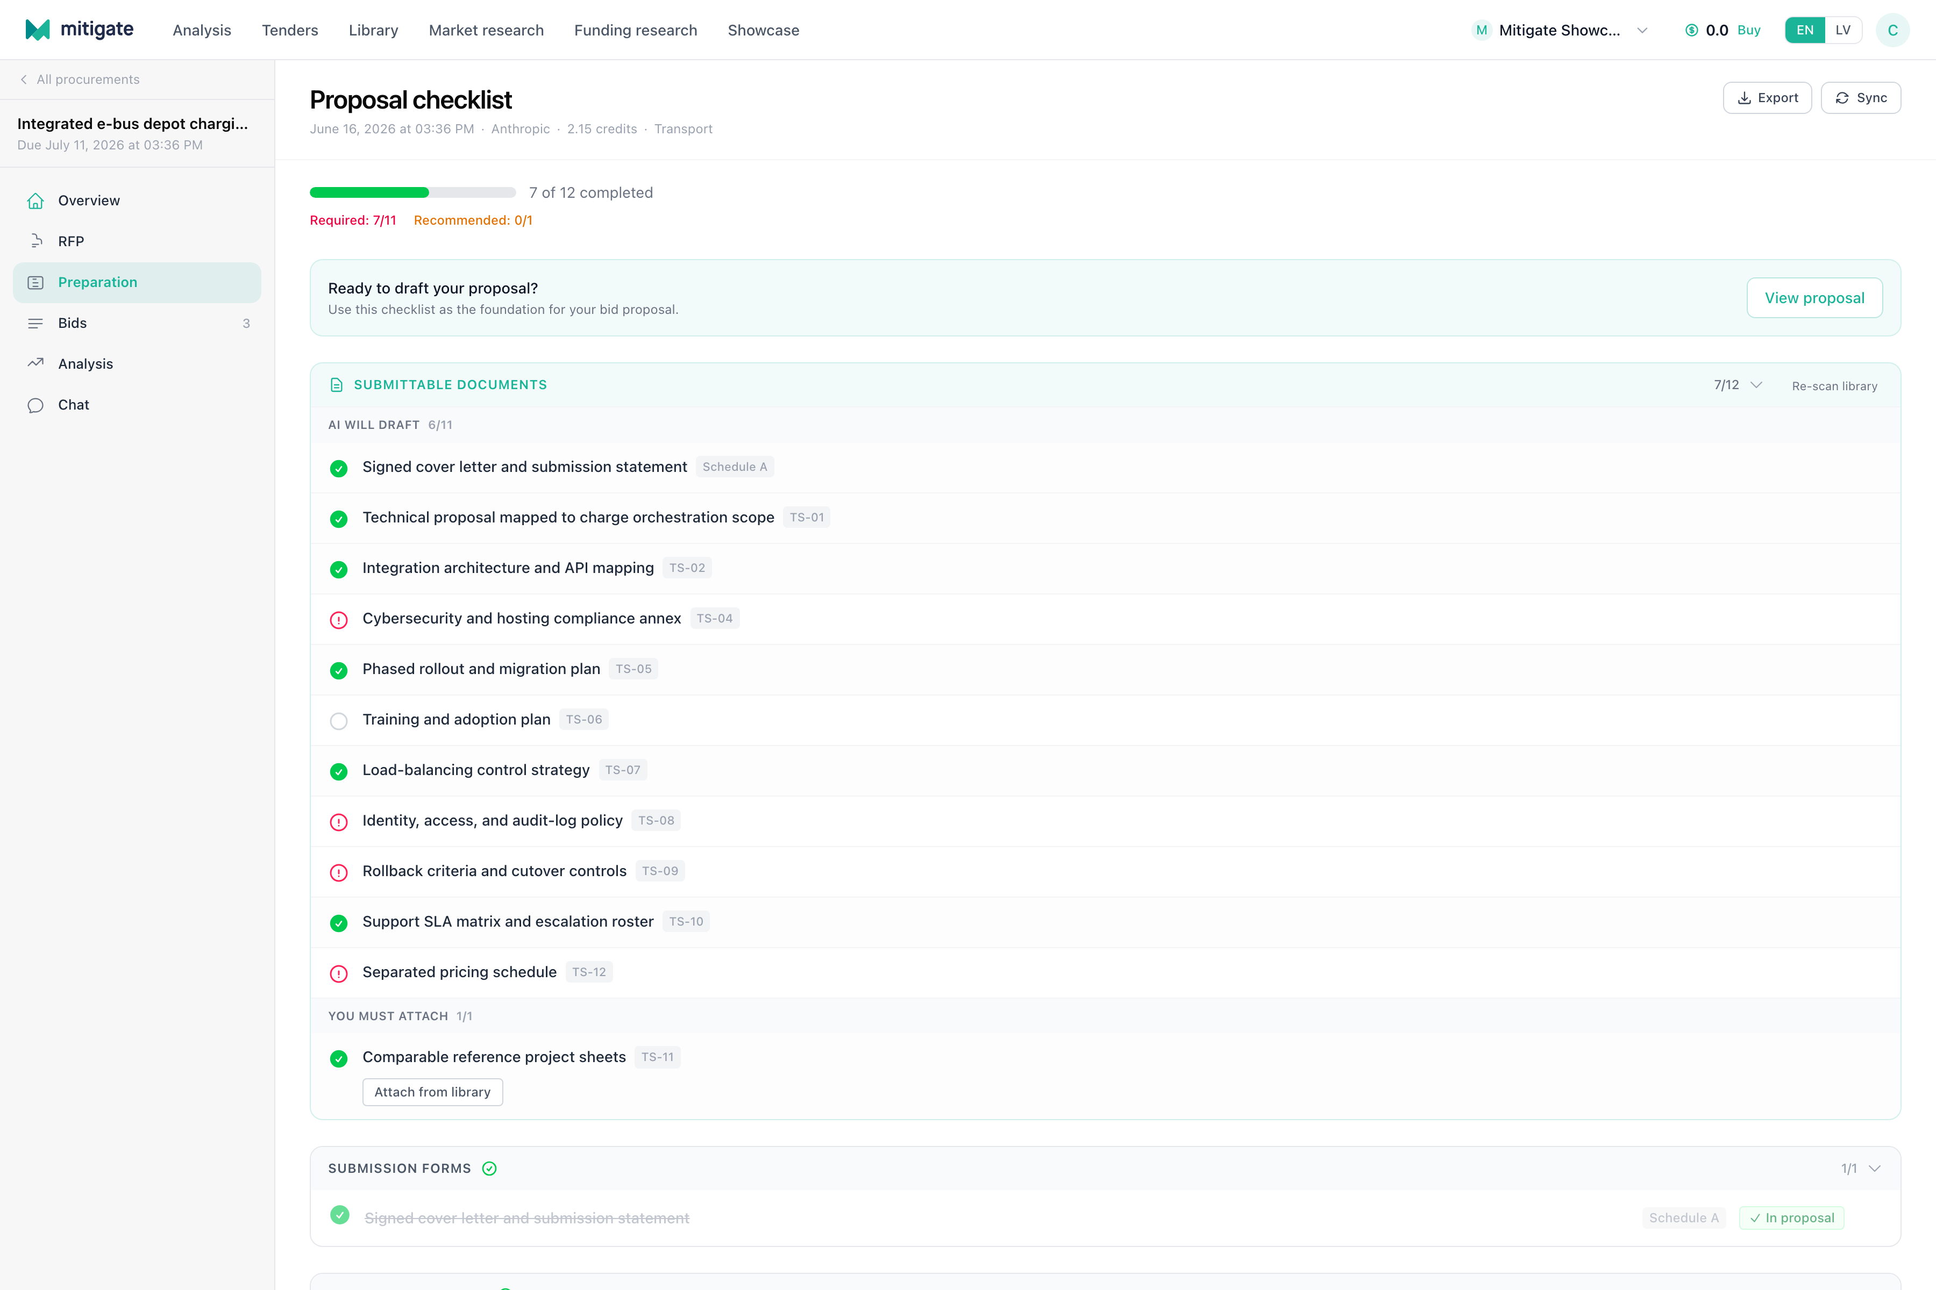Image resolution: width=1936 pixels, height=1290 pixels.
Task: Open the user avatar C
Action: pyautogui.click(x=1892, y=31)
